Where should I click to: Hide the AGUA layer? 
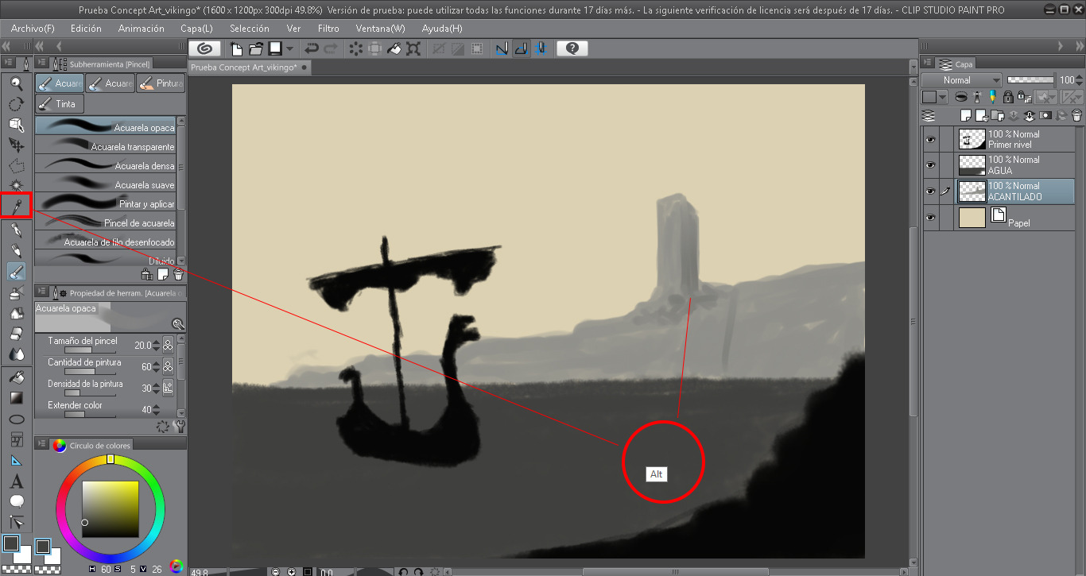click(x=930, y=165)
